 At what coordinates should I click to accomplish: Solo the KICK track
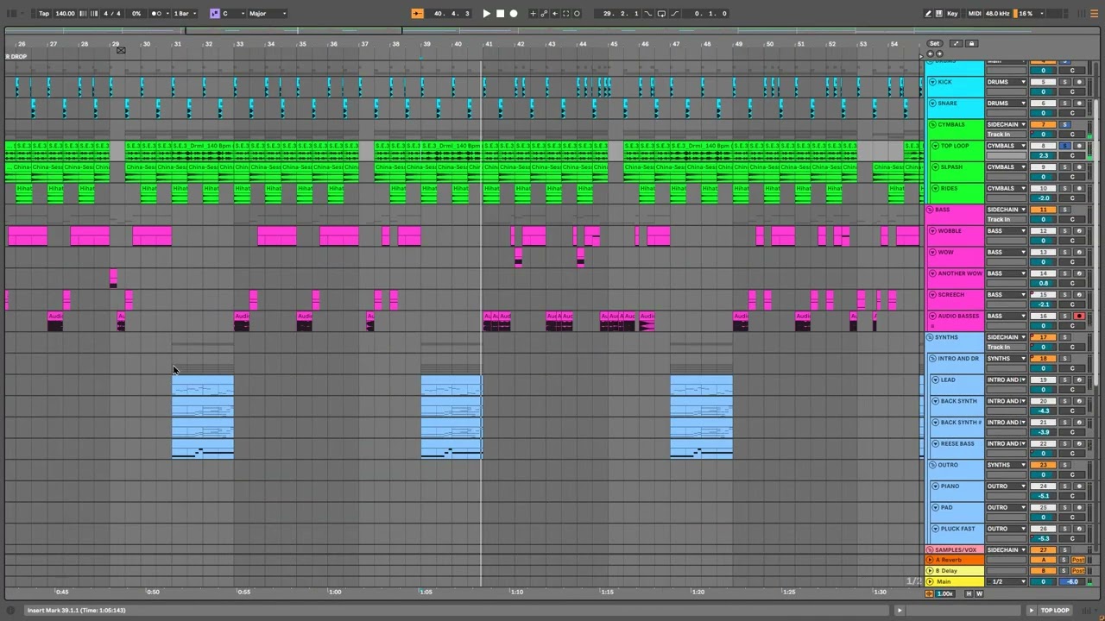click(1064, 82)
